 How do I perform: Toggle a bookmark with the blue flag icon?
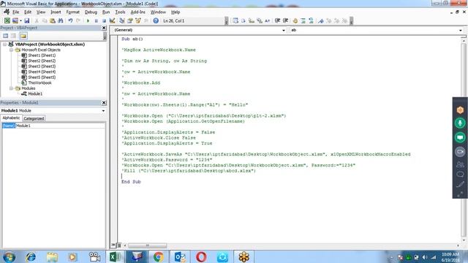click(x=321, y=20)
